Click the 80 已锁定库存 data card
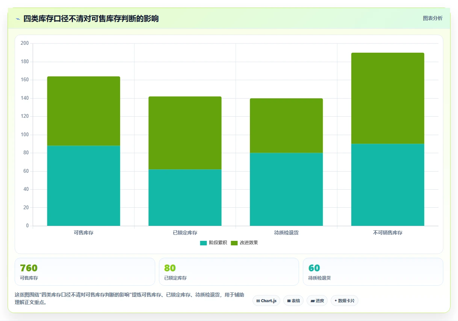 click(229, 272)
